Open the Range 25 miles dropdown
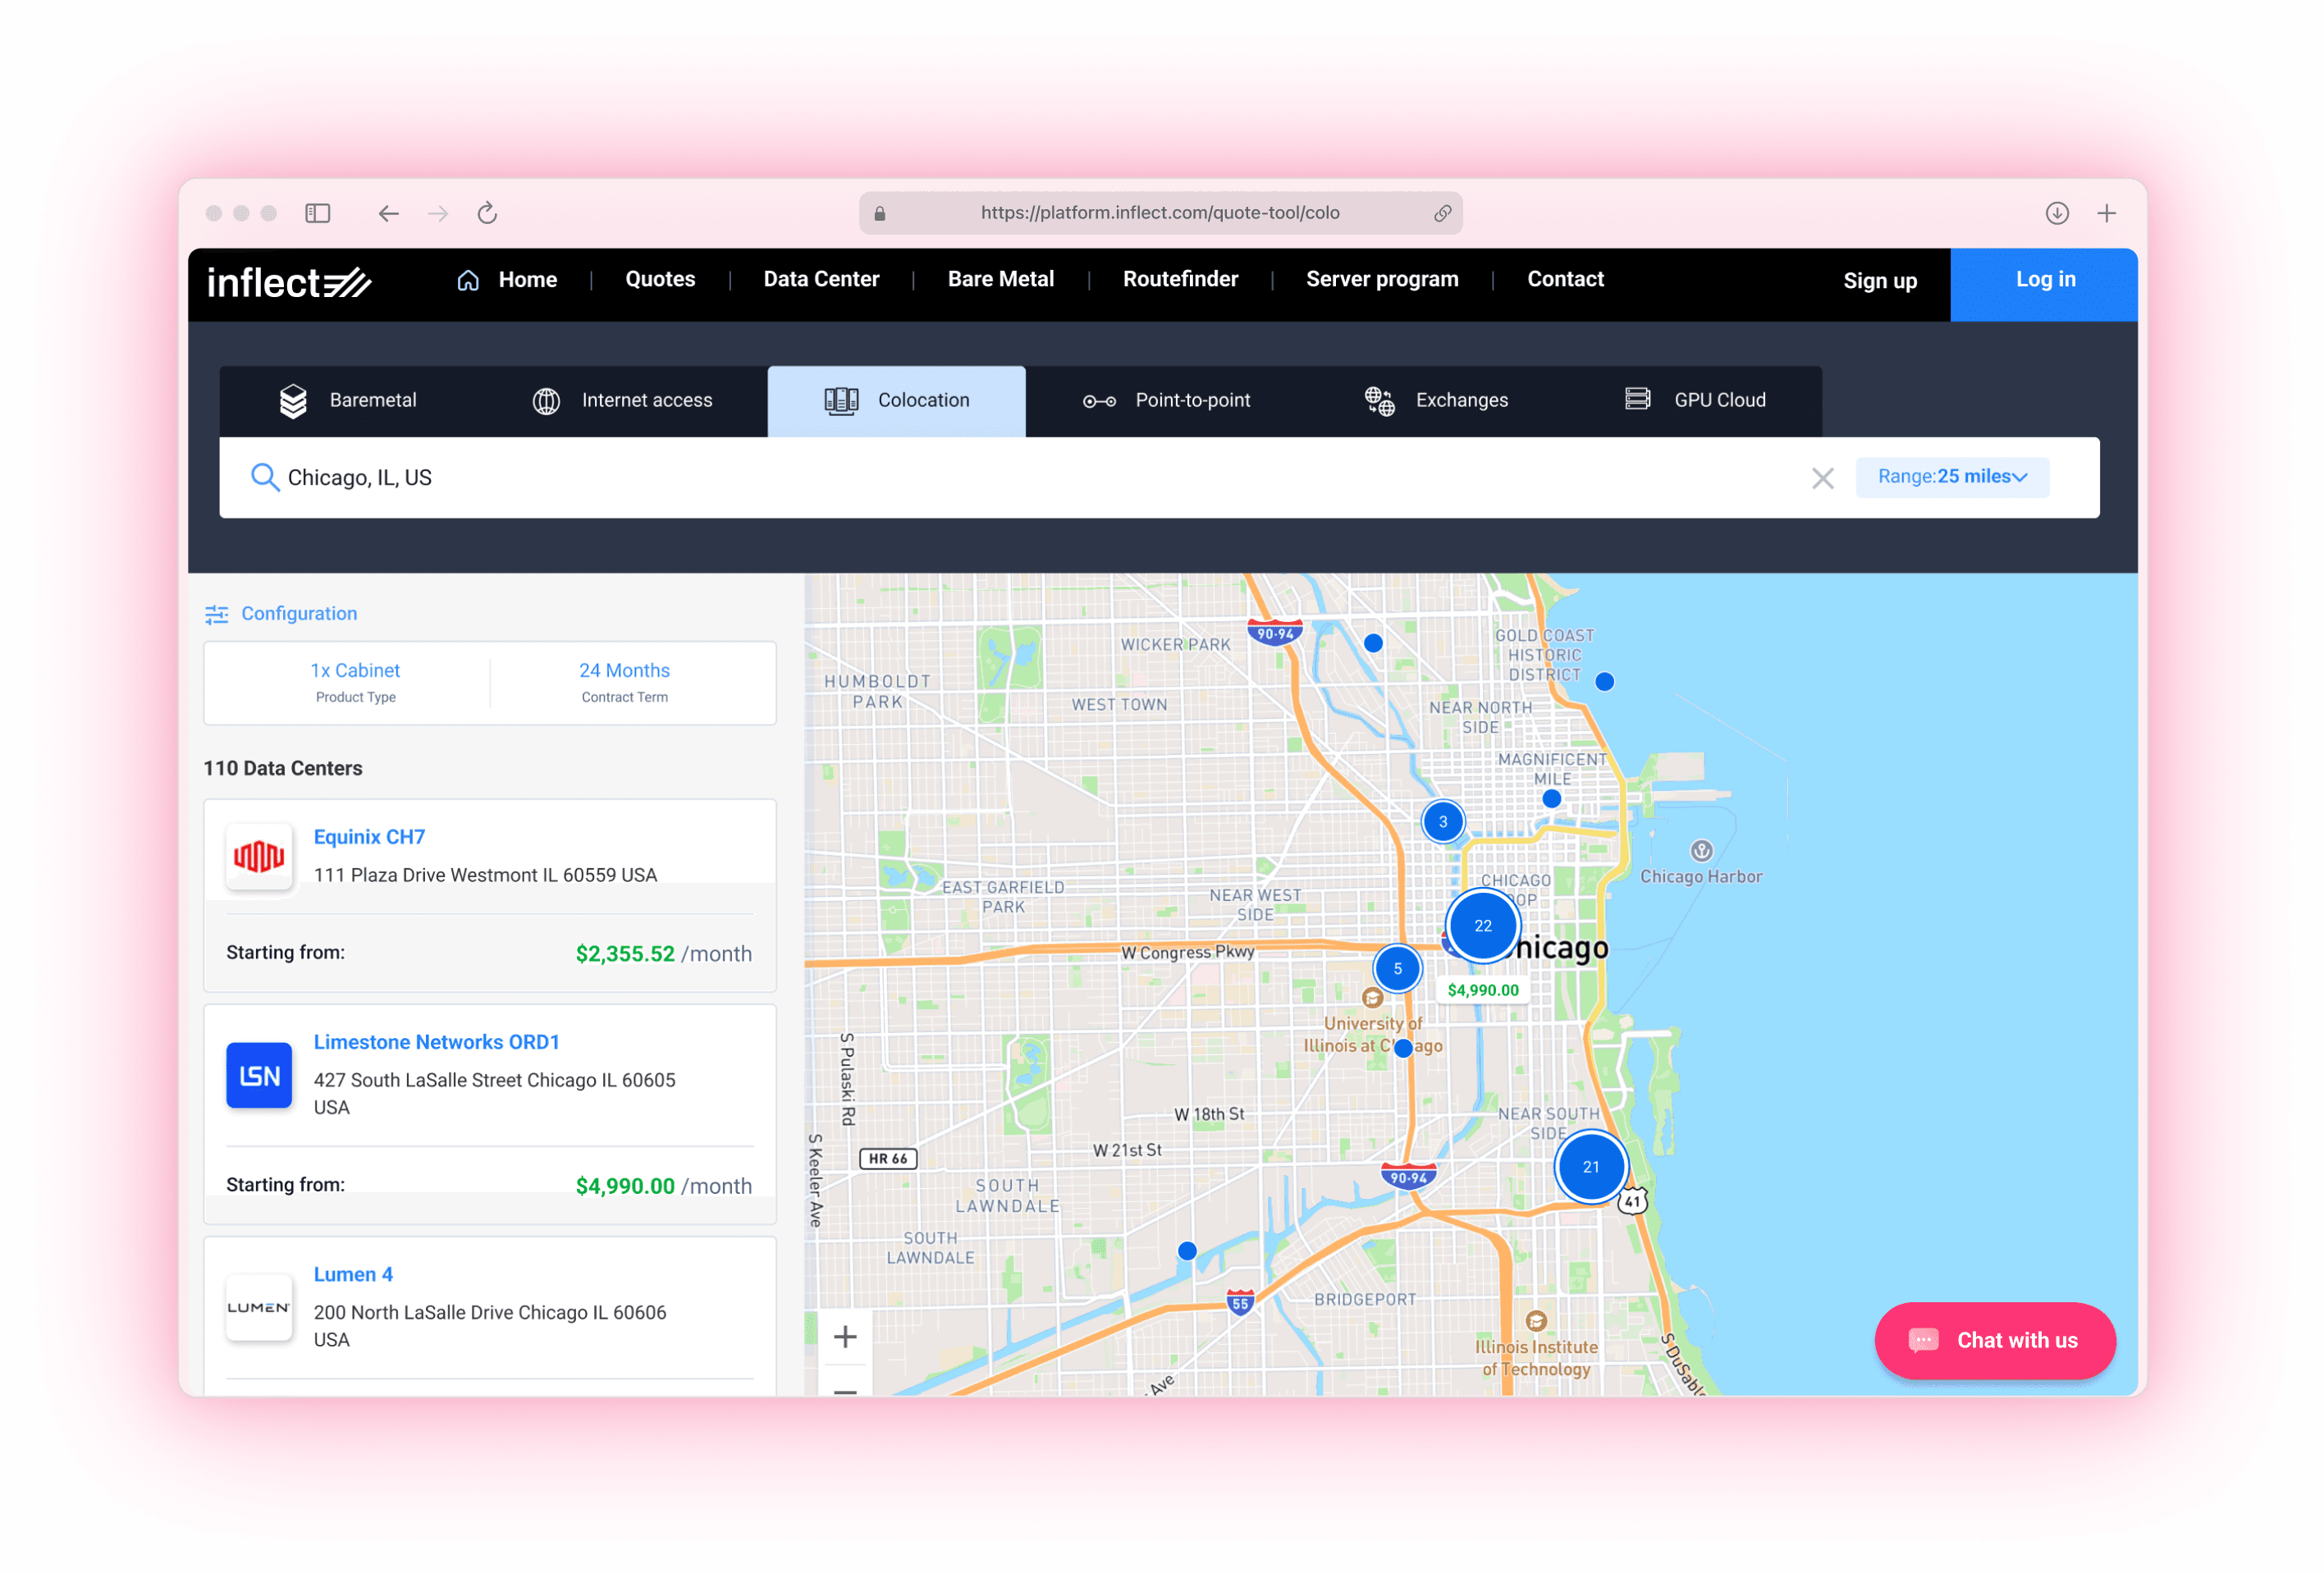The image size is (2324, 1573). (x=1951, y=477)
